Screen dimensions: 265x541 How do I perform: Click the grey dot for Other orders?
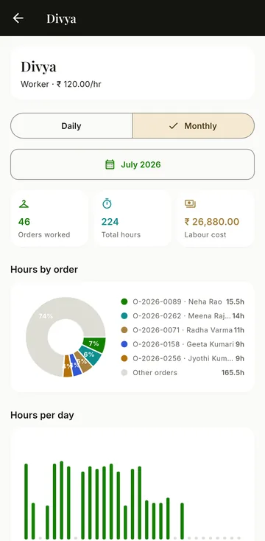[124, 373]
